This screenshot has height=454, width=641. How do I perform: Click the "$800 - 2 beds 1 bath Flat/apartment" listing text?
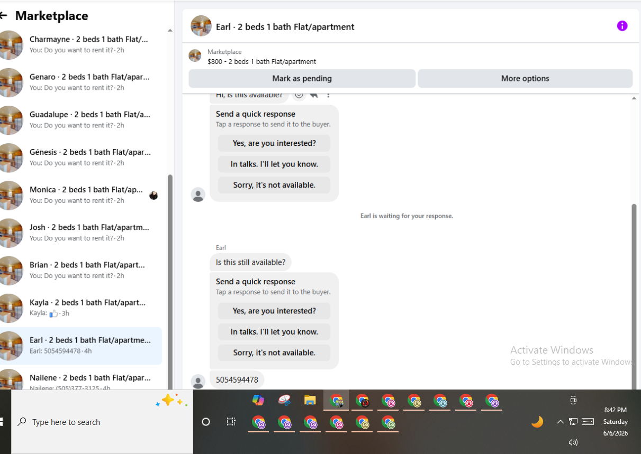click(x=261, y=61)
